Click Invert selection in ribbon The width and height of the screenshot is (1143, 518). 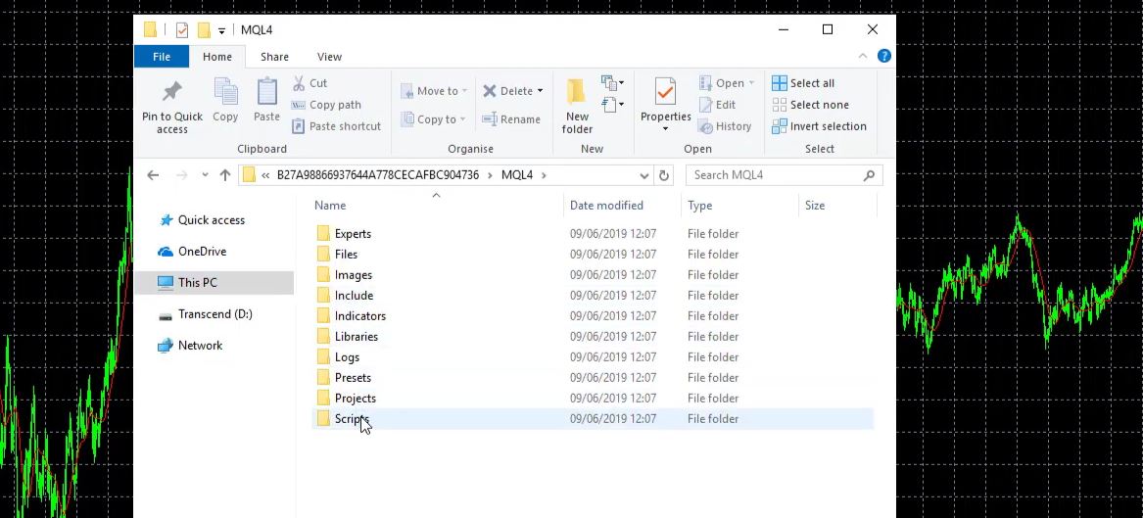point(819,126)
